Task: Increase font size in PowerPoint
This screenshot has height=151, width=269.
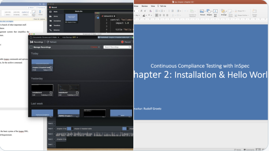Action: click(x=141, y=11)
